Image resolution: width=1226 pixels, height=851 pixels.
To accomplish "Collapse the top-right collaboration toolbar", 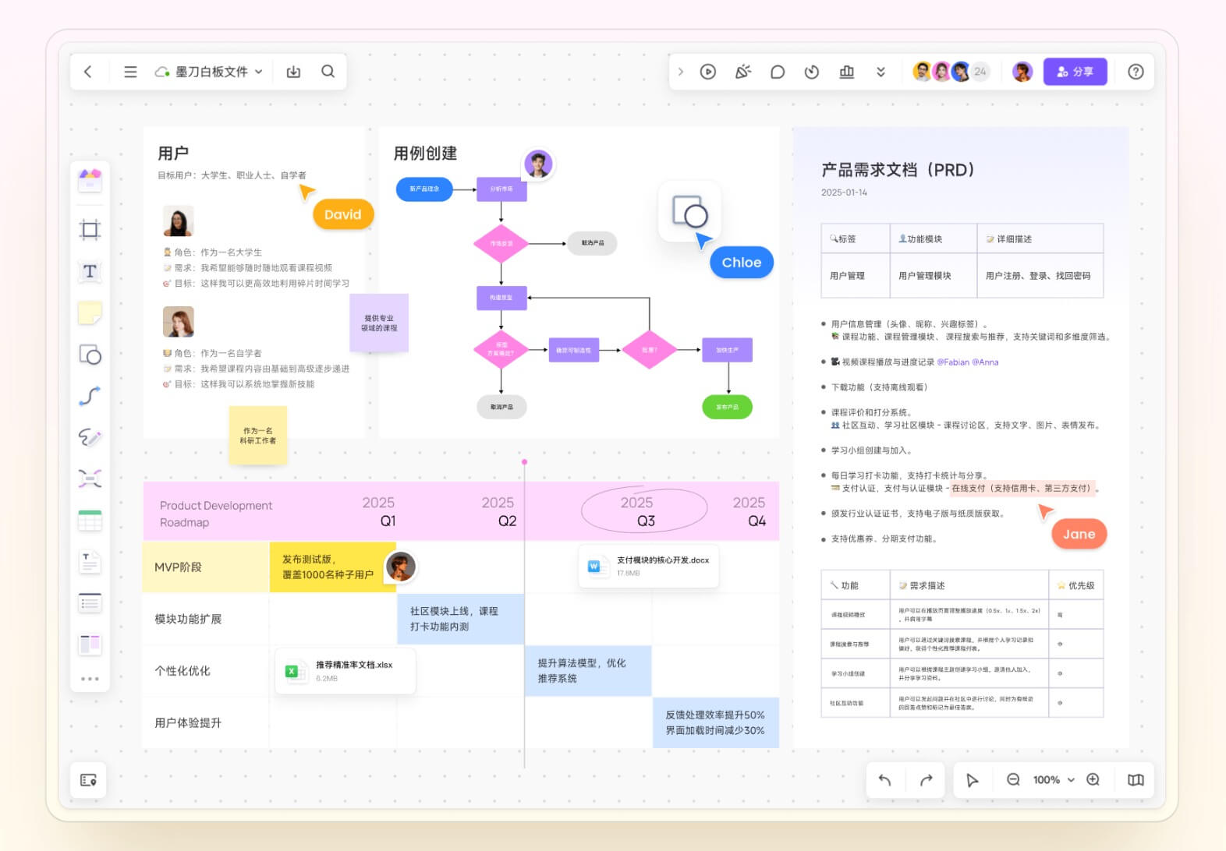I will 681,72.
